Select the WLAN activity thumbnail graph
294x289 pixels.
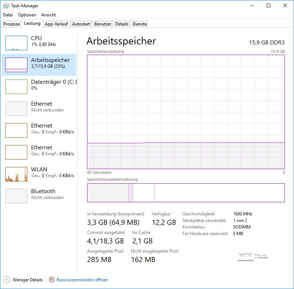16,174
